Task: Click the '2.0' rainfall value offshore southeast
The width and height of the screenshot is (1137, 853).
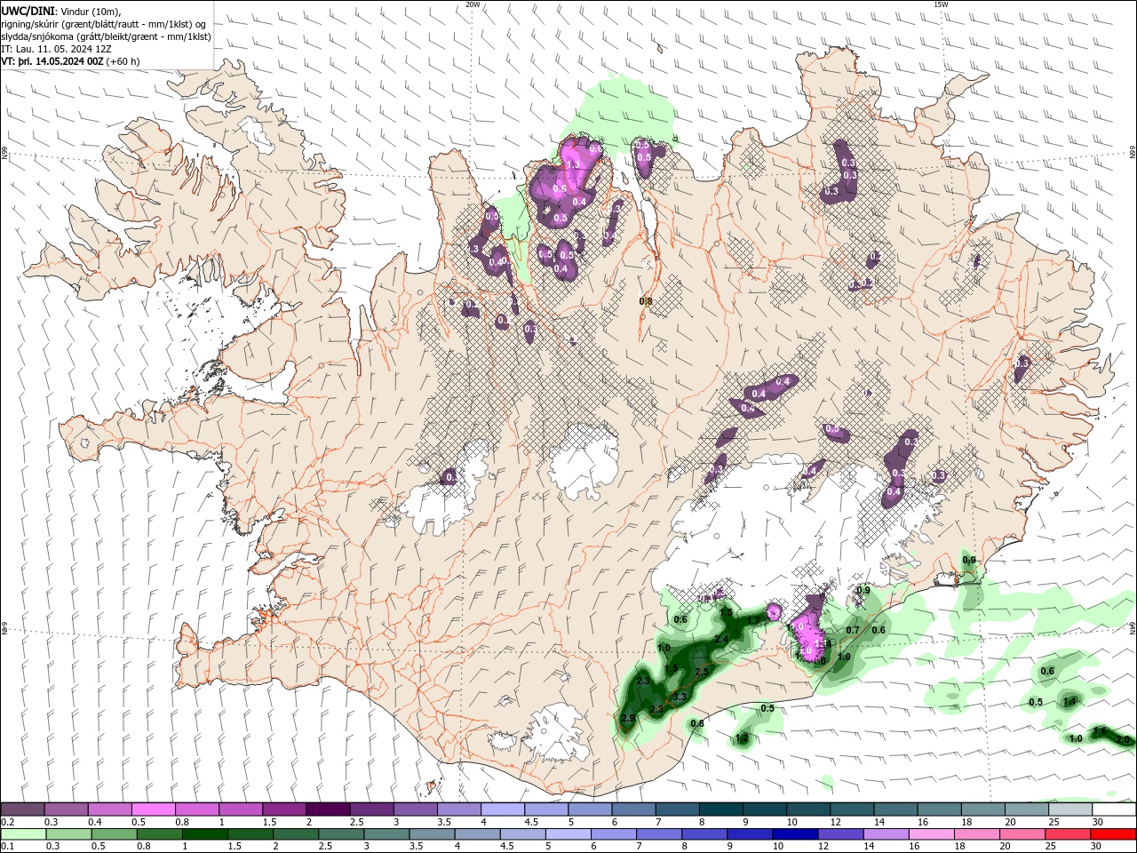Action: [x=1123, y=739]
